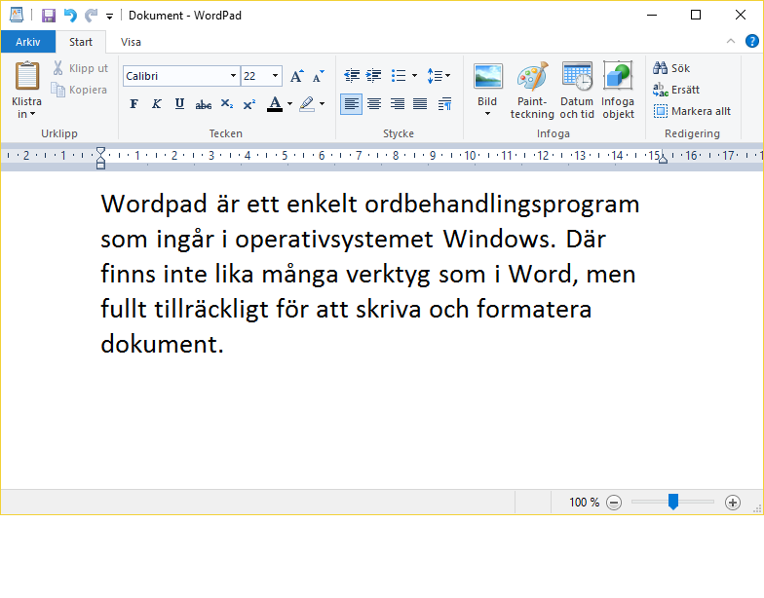The width and height of the screenshot is (764, 598).
Task: Insert a Paint-teckning drawing
Action: point(532,91)
